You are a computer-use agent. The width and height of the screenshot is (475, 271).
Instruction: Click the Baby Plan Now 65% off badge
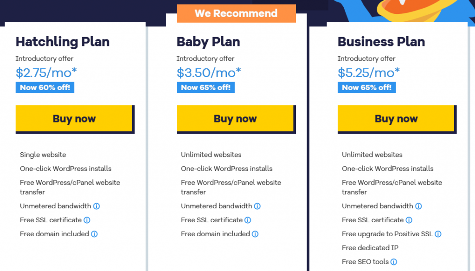coord(205,87)
